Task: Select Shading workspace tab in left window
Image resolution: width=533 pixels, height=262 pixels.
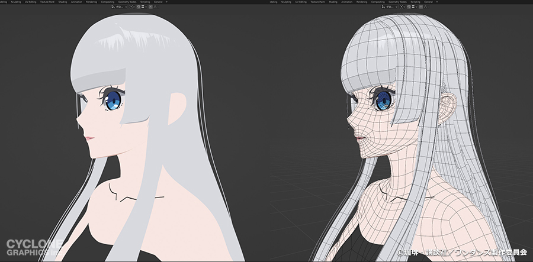Action: click(x=63, y=2)
